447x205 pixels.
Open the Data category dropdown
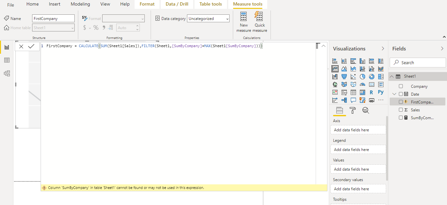click(208, 19)
